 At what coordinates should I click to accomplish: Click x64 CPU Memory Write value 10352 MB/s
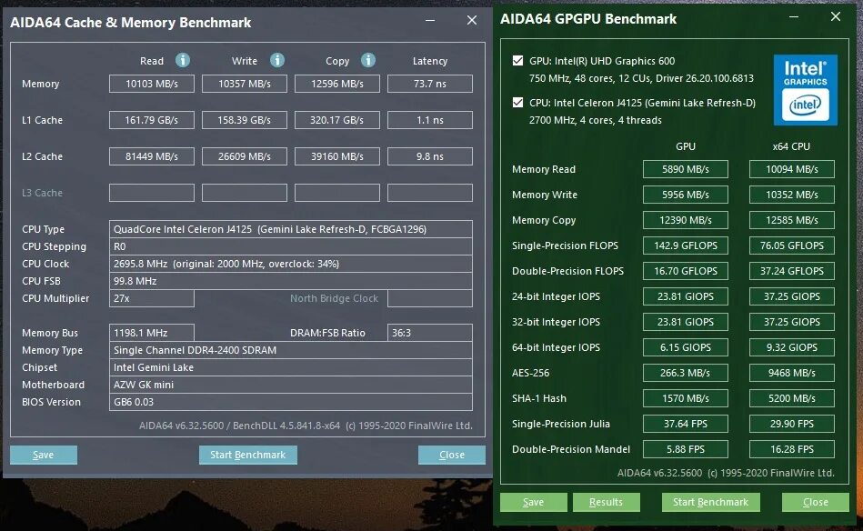(x=791, y=195)
